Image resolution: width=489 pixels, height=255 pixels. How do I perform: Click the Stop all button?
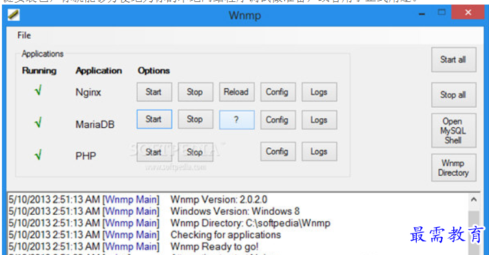(x=453, y=95)
